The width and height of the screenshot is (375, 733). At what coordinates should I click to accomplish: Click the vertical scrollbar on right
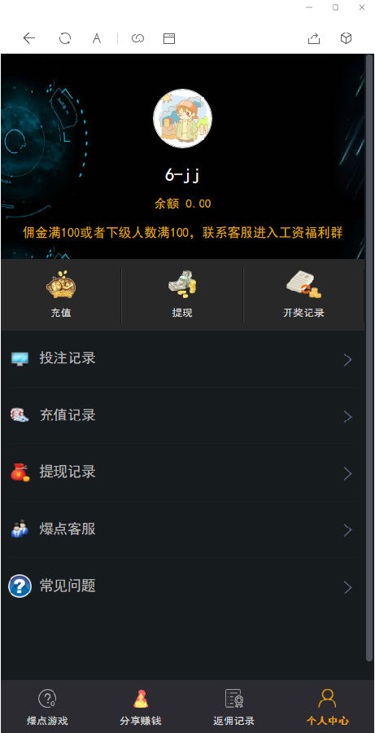point(369,358)
